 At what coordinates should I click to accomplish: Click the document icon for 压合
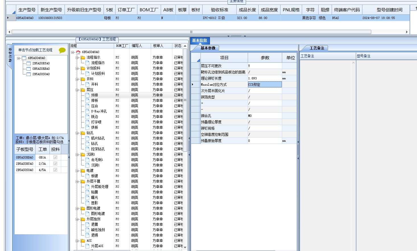click(88, 106)
